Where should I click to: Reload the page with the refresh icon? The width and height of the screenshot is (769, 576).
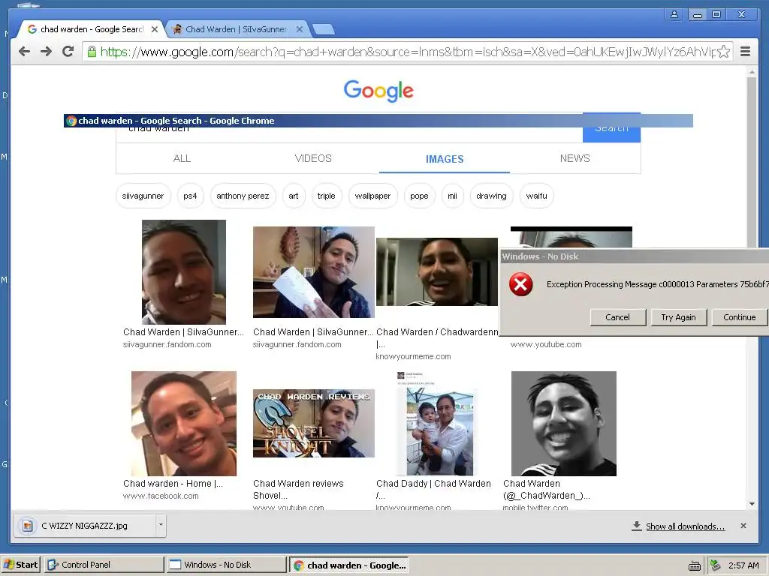click(68, 51)
